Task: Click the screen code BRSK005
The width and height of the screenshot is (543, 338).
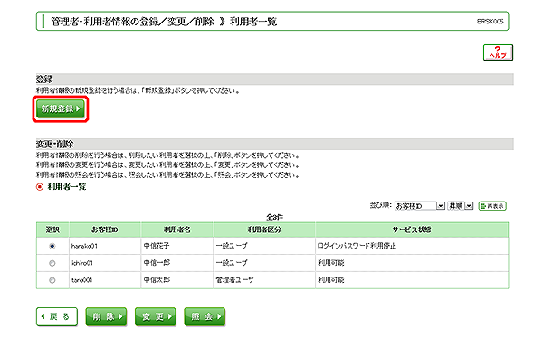Action: (x=490, y=22)
